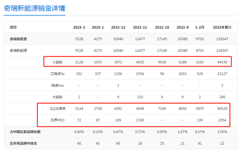Click value 192 in 艾瑞泽5e row
Viewport: 238px width, 150px height.
click(x=79, y=74)
